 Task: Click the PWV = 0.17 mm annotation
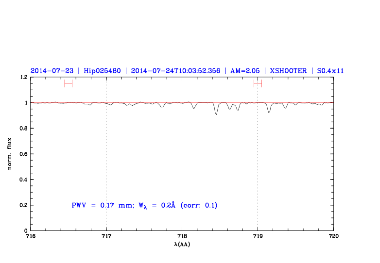102,205
